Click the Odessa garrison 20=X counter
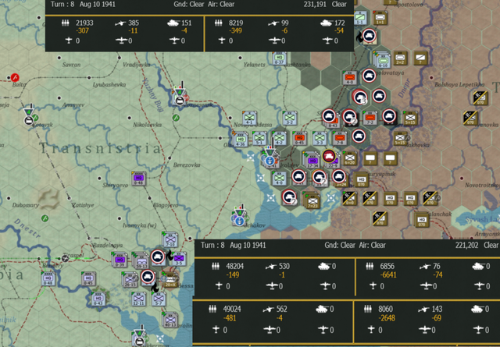500x347 pixels. point(170,279)
